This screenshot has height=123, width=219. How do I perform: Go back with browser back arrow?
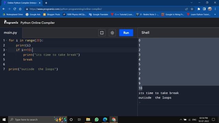(x=4, y=9)
